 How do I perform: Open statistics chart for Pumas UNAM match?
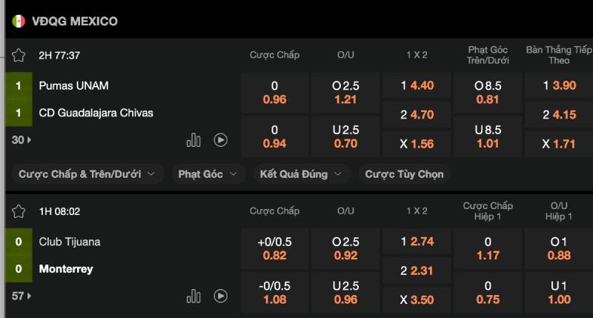pyautogui.click(x=193, y=140)
